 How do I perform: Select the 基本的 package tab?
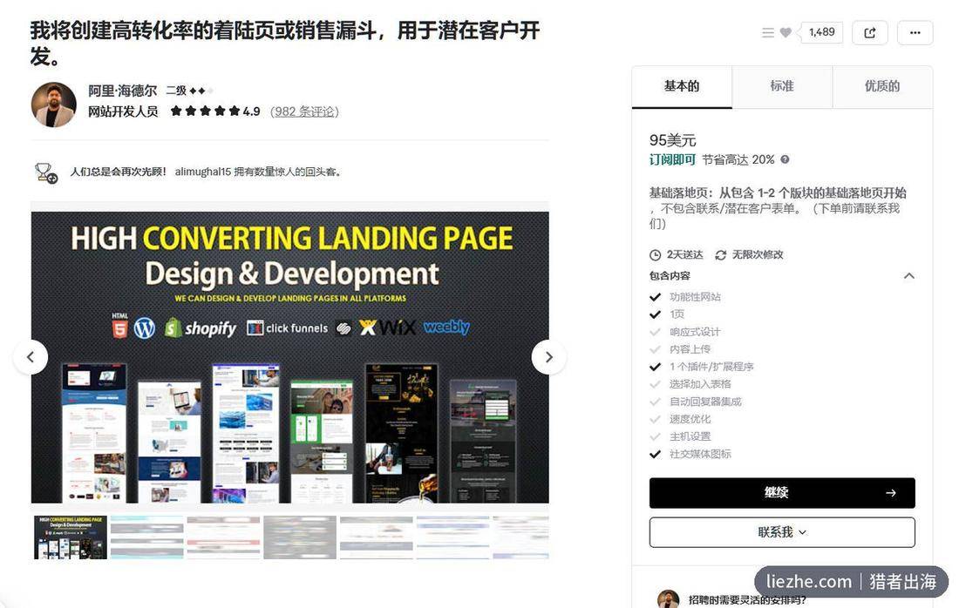coord(682,87)
